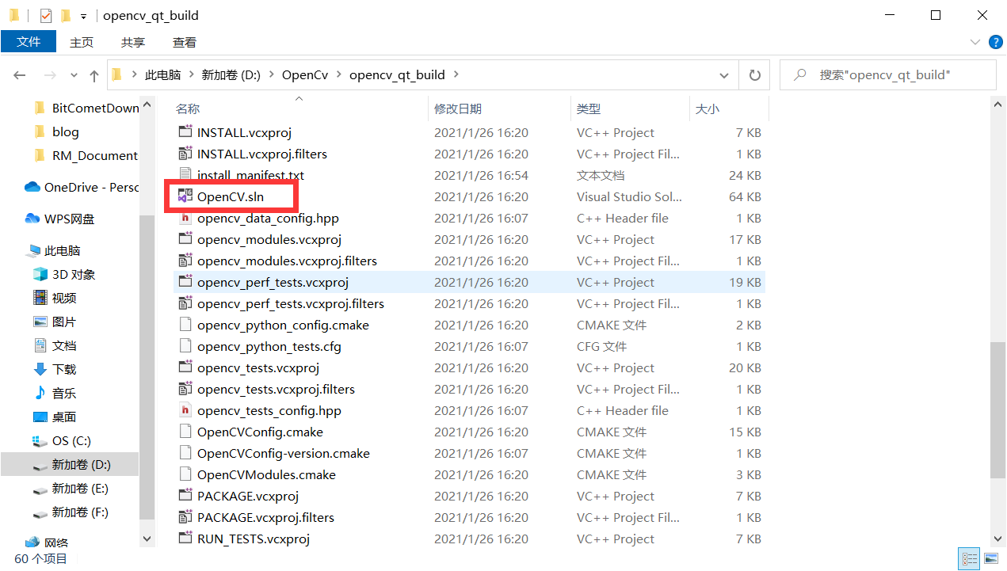
Task: Expand chevron after OpenCv in address bar
Action: click(x=338, y=75)
